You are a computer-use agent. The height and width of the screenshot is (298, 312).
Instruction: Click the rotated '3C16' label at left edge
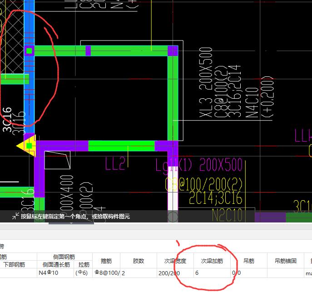tap(7, 119)
